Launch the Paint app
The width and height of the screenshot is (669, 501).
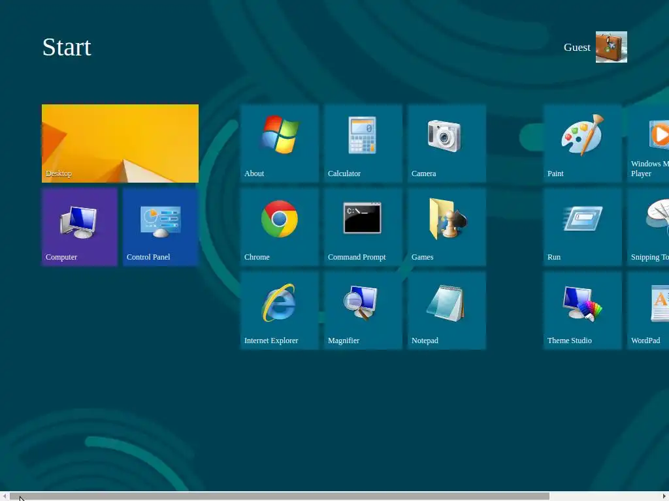[582, 143]
